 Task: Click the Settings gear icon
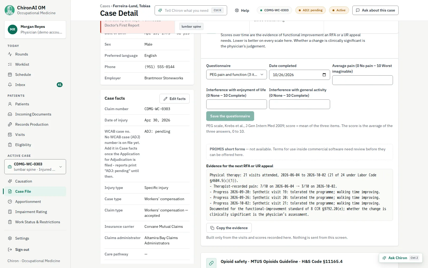(10, 238)
